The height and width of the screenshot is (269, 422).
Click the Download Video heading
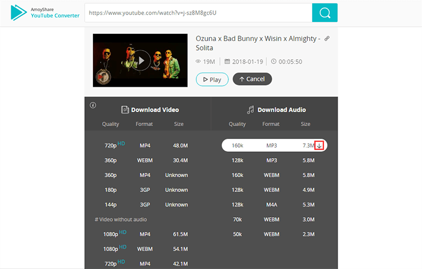tap(155, 110)
